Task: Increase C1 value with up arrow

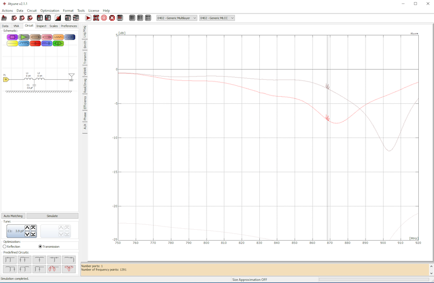Action: [28, 228]
